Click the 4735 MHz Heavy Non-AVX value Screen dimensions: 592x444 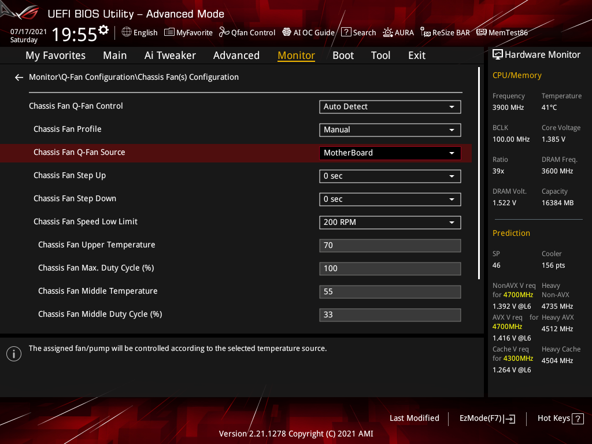pyautogui.click(x=557, y=306)
